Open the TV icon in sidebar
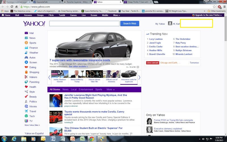 (x=26, y=121)
